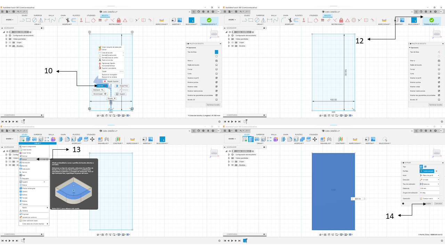
Task: Choose Extruir in bottom-left CREAR menu
Action: (34, 159)
